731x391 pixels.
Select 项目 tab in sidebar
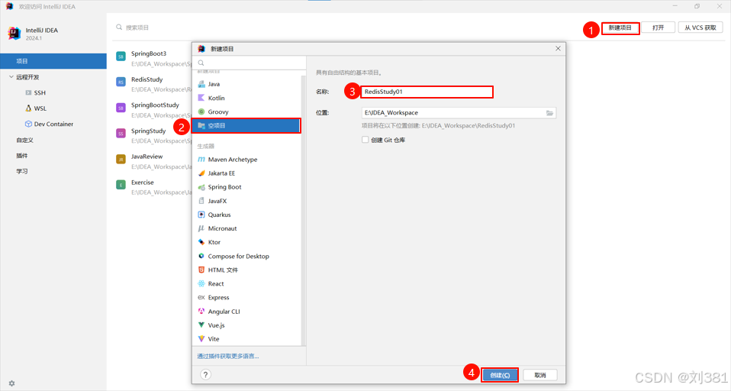(53, 61)
